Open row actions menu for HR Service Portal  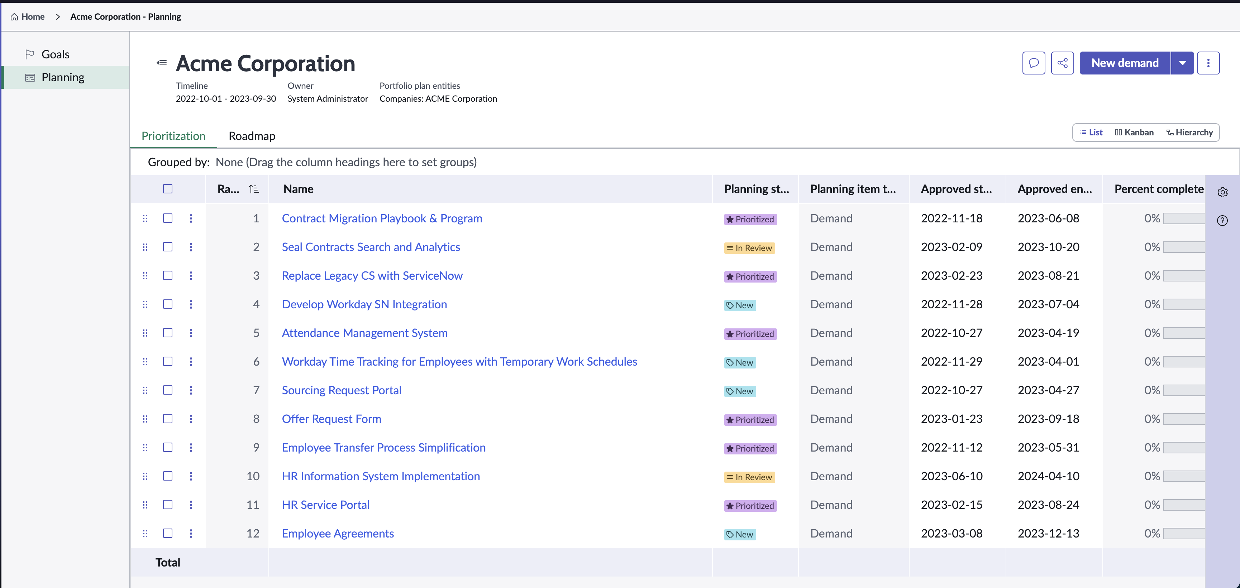click(191, 505)
